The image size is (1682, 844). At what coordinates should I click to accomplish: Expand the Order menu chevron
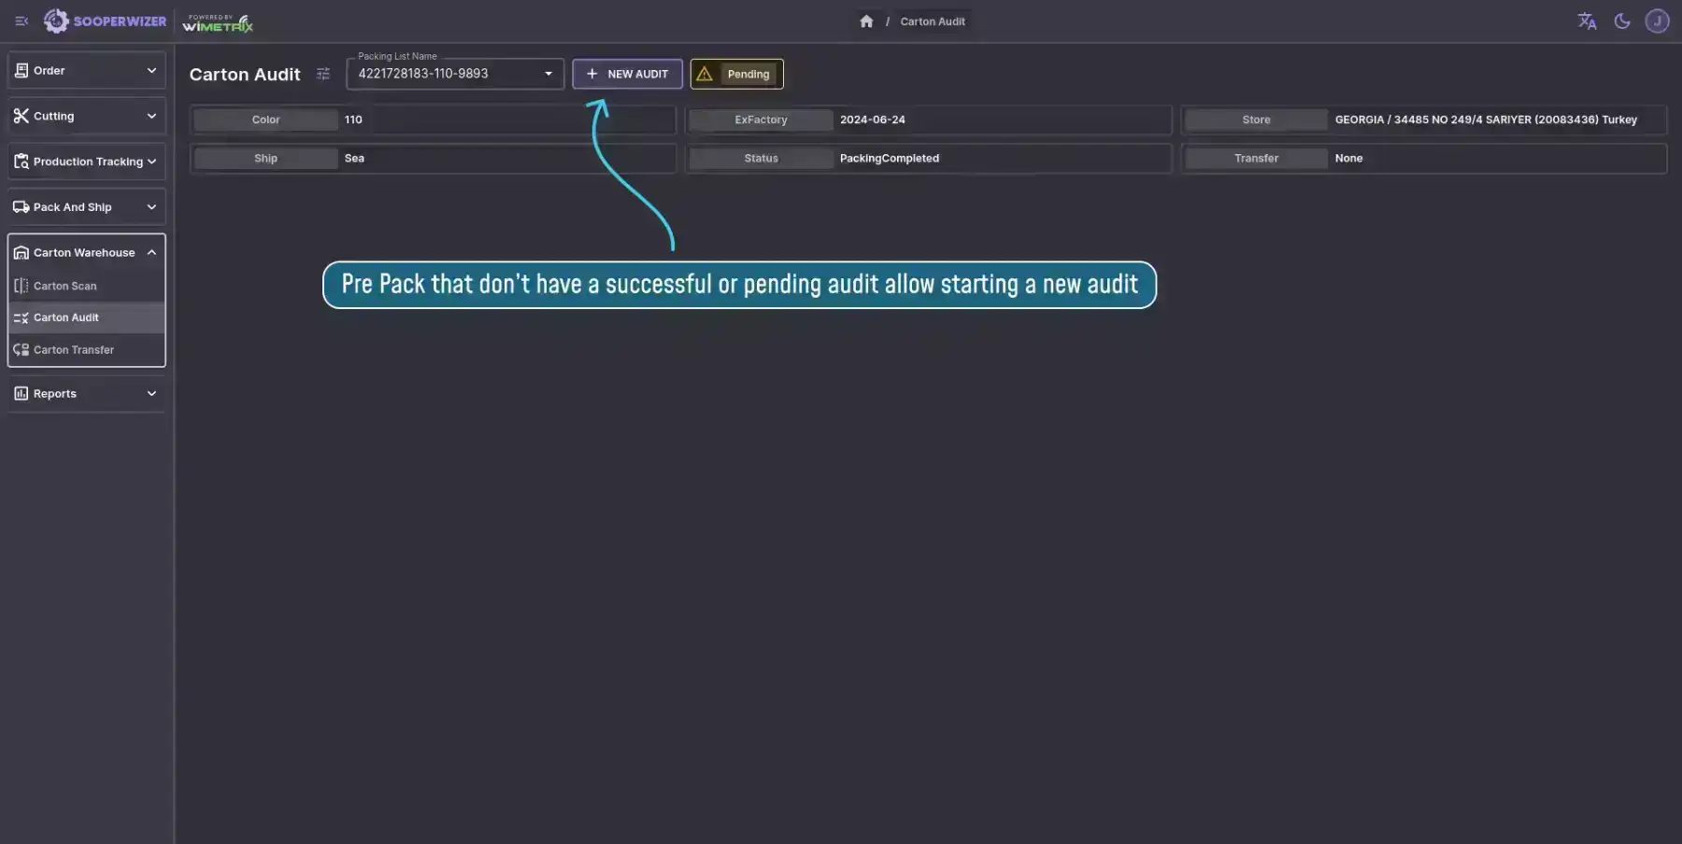(x=151, y=70)
